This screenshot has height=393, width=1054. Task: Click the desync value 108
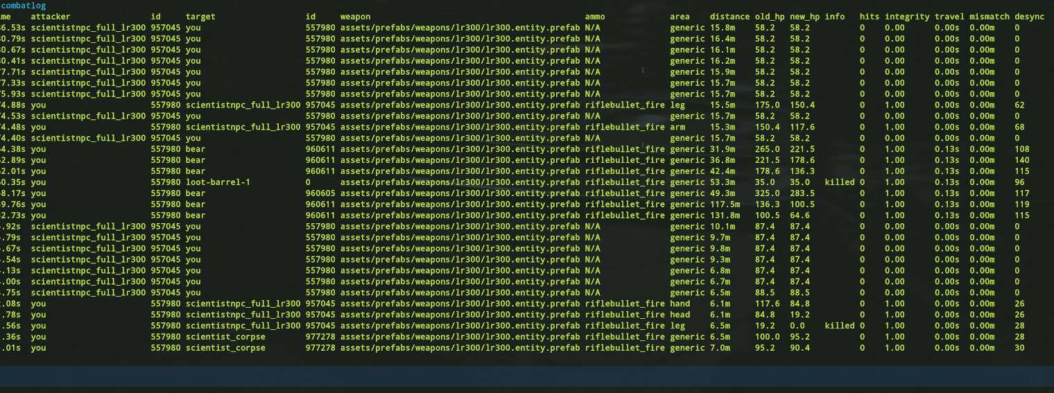click(1022, 149)
